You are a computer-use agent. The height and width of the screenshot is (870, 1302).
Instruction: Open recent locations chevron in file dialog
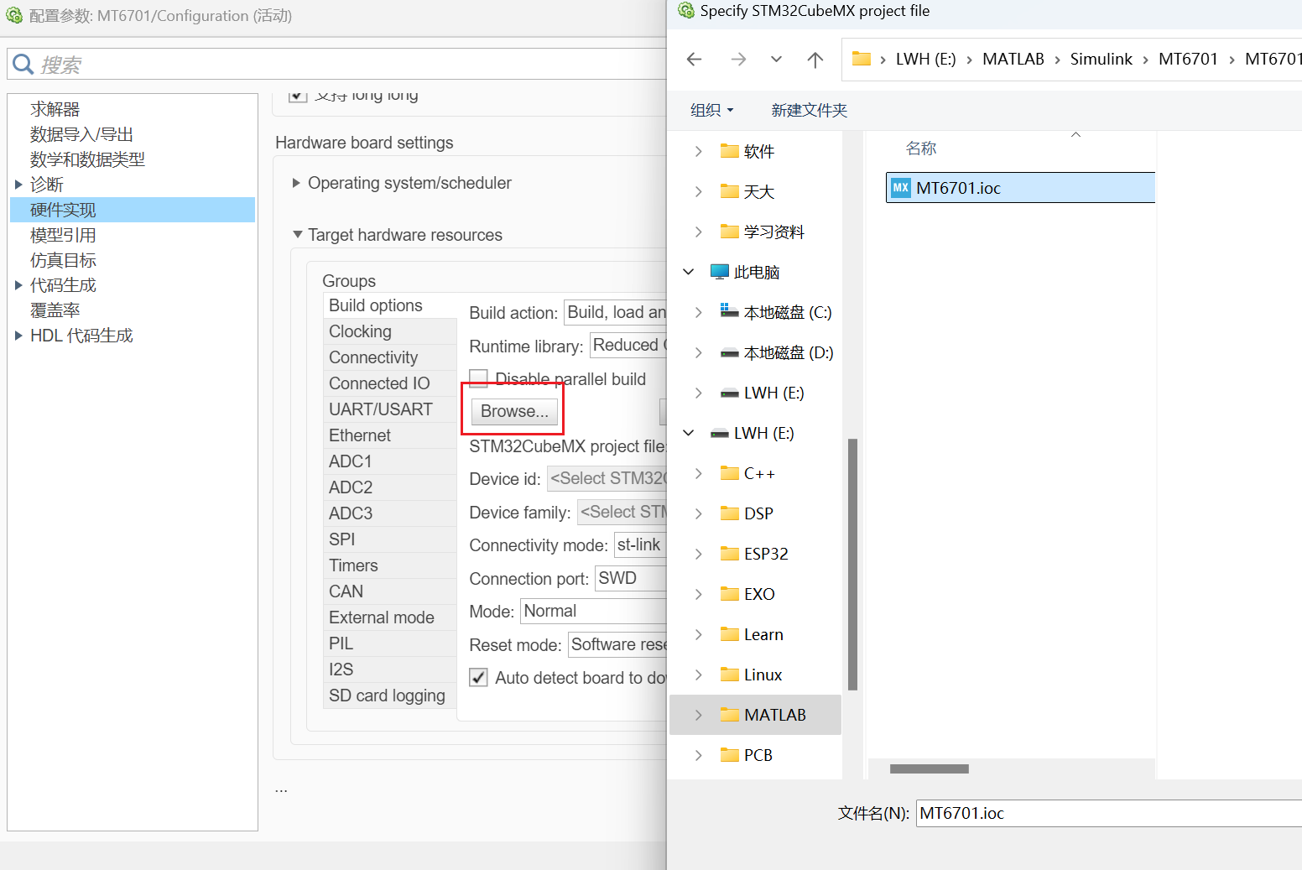[776, 59]
